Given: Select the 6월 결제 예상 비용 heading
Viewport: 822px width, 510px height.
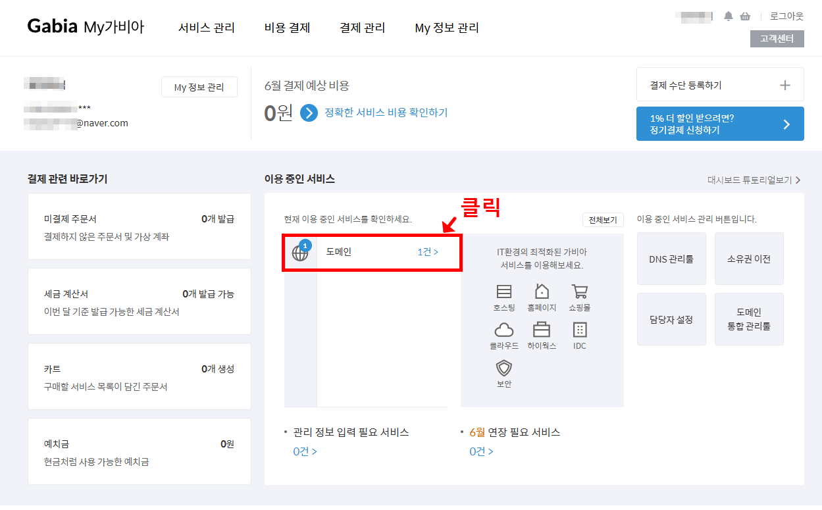Looking at the screenshot, I should (x=307, y=86).
